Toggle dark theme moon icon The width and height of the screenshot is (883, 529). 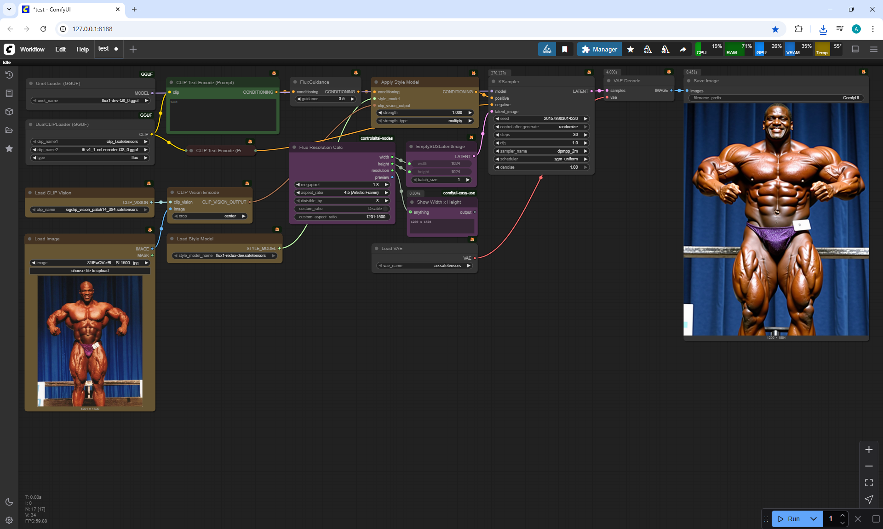coord(9,502)
